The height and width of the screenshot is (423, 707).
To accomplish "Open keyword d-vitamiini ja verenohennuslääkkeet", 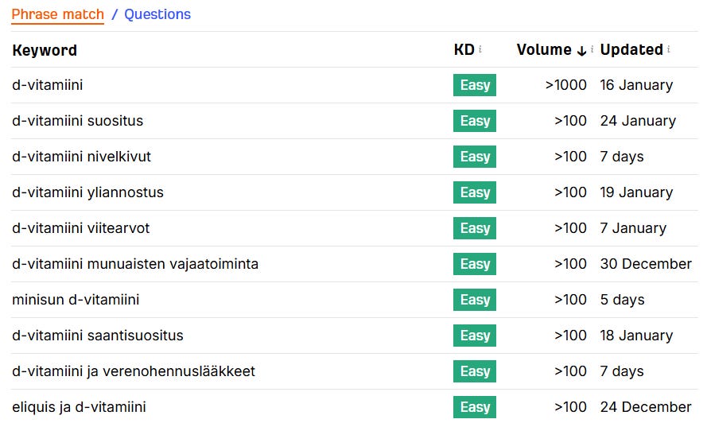I will pos(134,371).
